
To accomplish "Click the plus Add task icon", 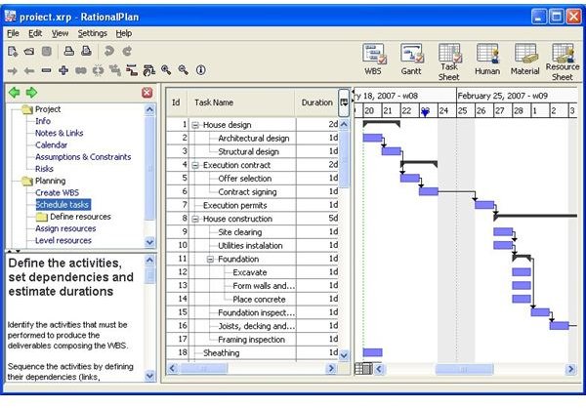I will (63, 70).
